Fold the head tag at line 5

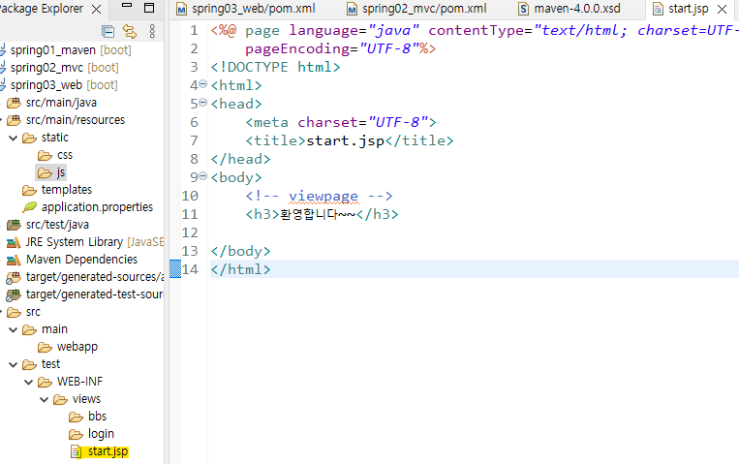[x=202, y=103]
